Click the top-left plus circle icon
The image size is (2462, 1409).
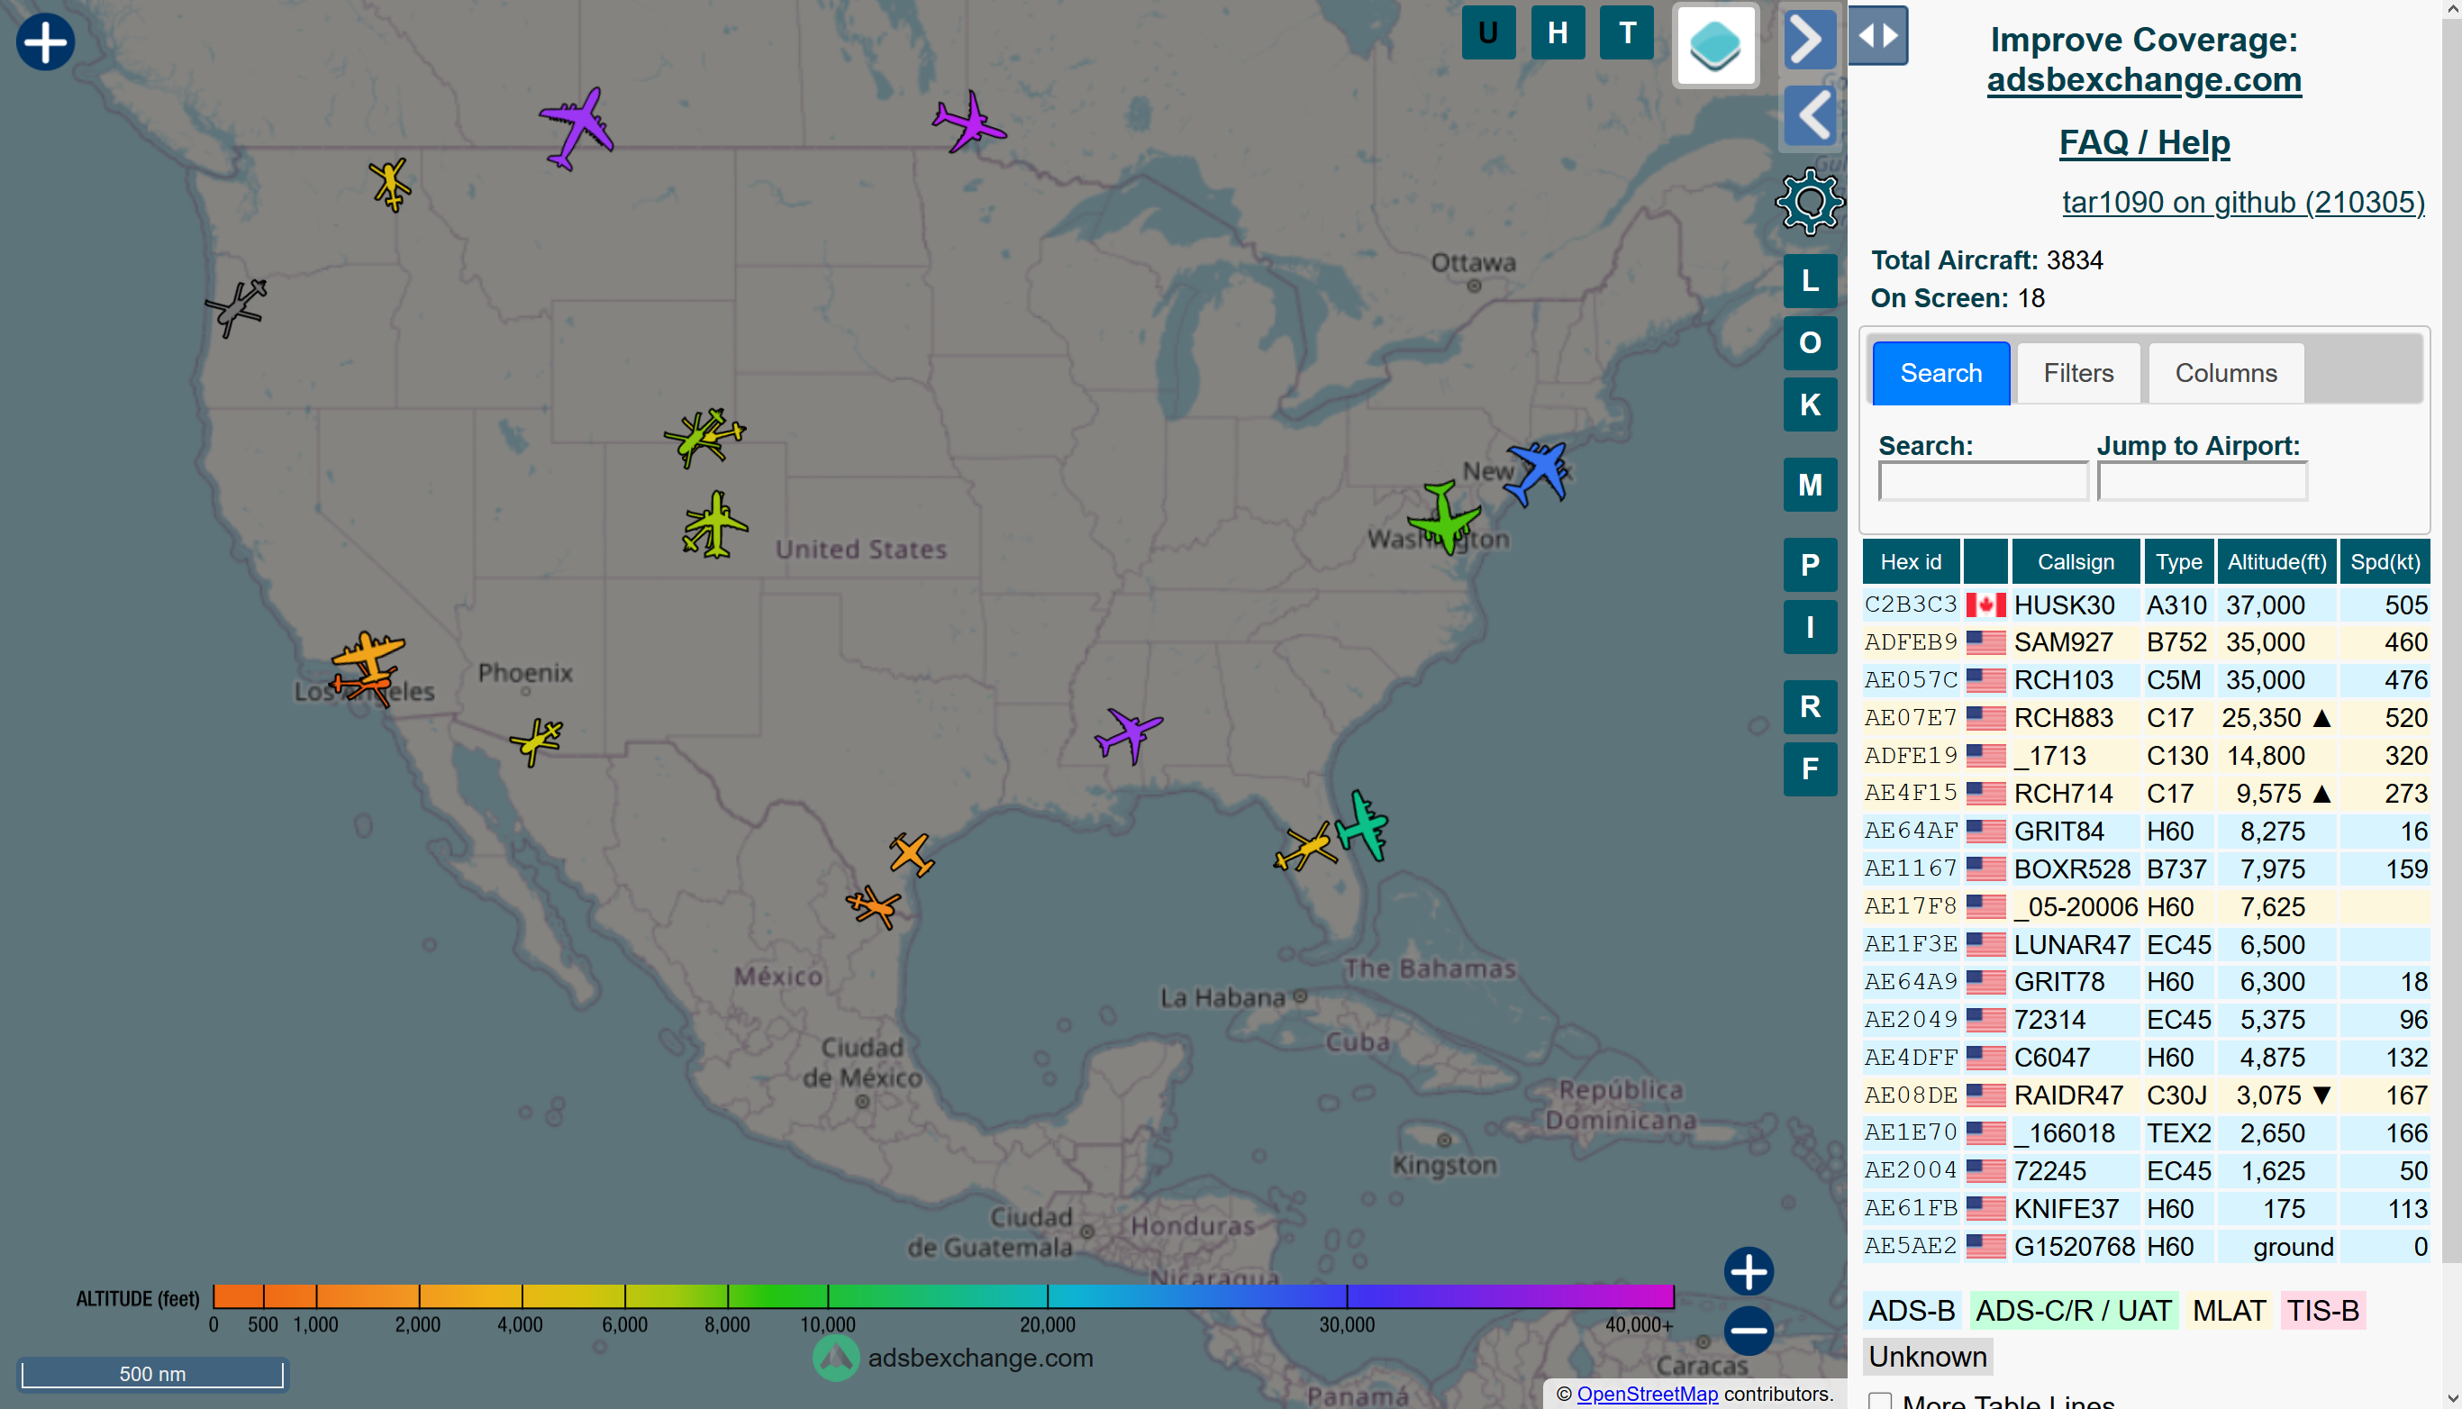pyautogui.click(x=44, y=41)
